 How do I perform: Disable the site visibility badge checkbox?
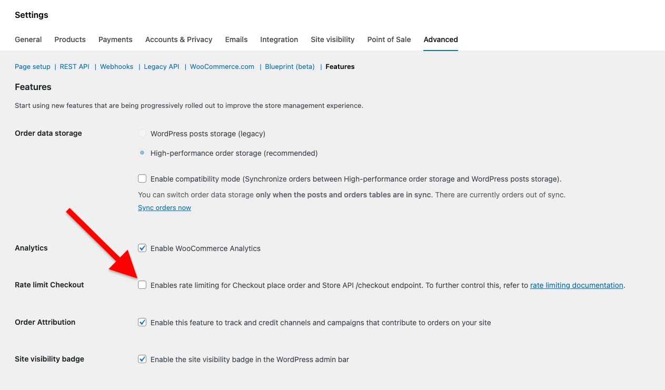pyautogui.click(x=142, y=359)
